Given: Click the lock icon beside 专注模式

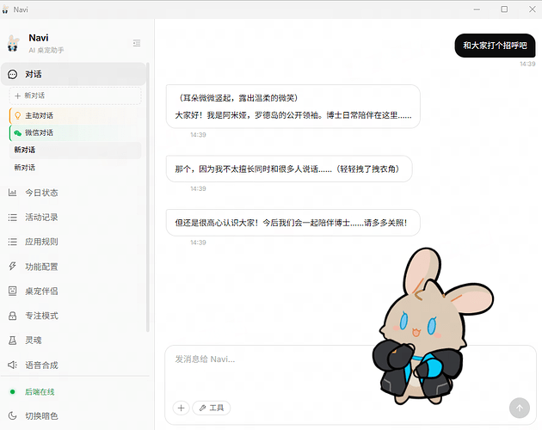Looking at the screenshot, I should pyautogui.click(x=12, y=316).
